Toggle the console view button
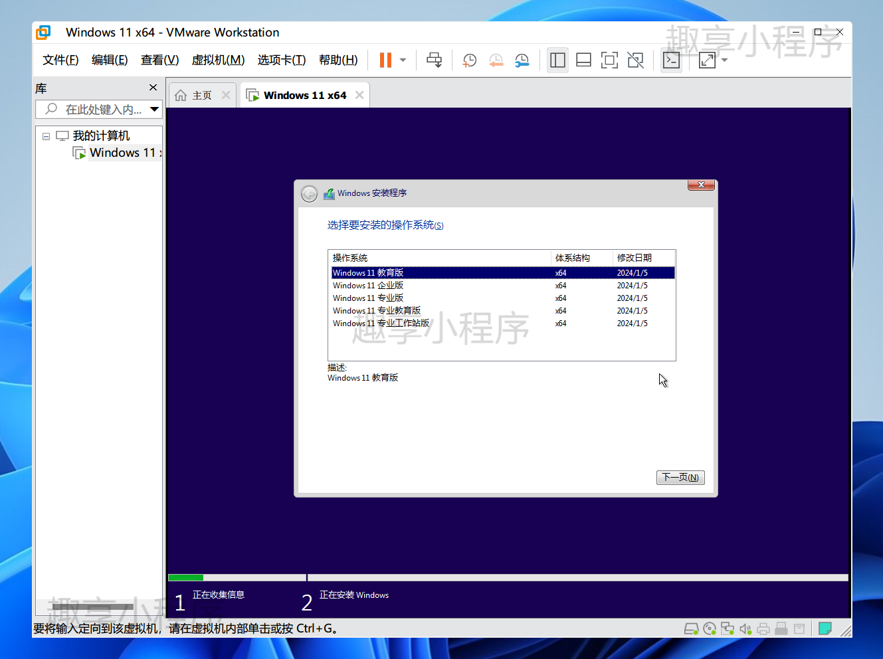 pyautogui.click(x=671, y=60)
